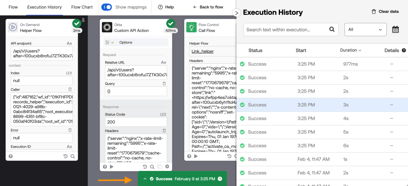Click the Query field showing {}
Image resolution: width=408 pixels, height=186 pixels.
136,91
